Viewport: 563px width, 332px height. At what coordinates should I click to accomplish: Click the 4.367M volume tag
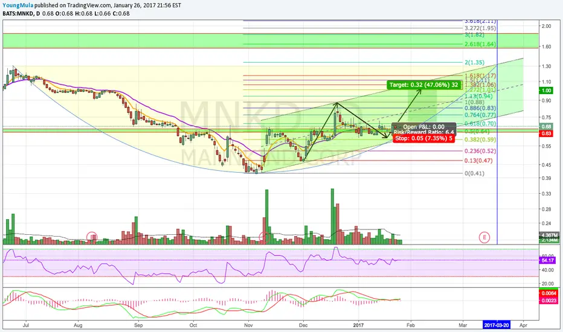549,235
